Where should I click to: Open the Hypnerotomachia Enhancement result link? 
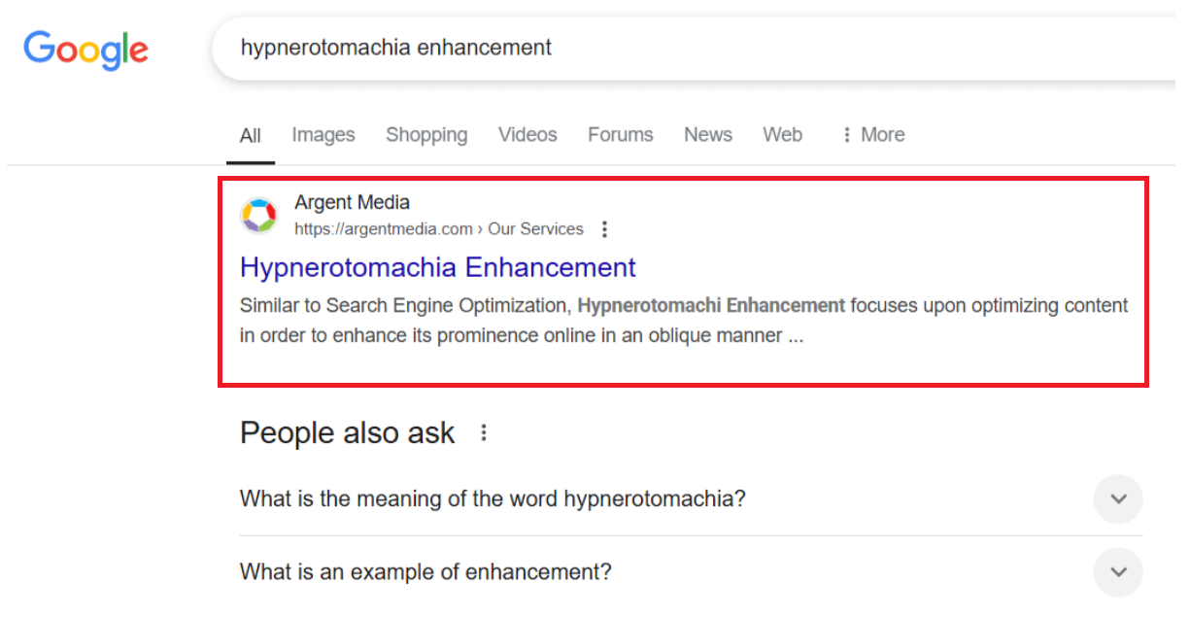438,267
